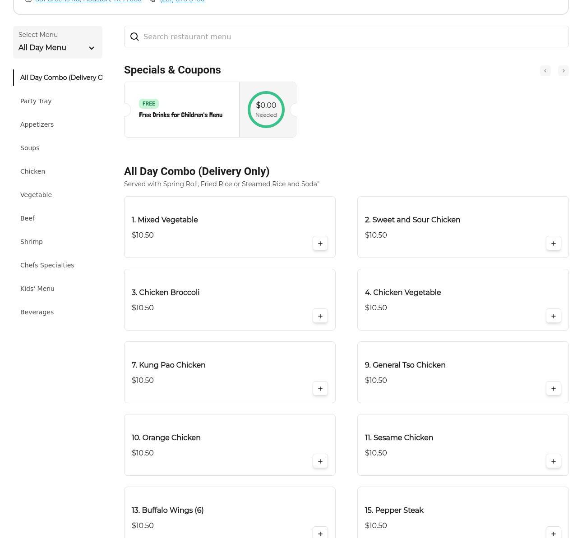Viewport: 582px width, 538px height.
Task: Go to previous coupon with left chevron
Action: 545,71
